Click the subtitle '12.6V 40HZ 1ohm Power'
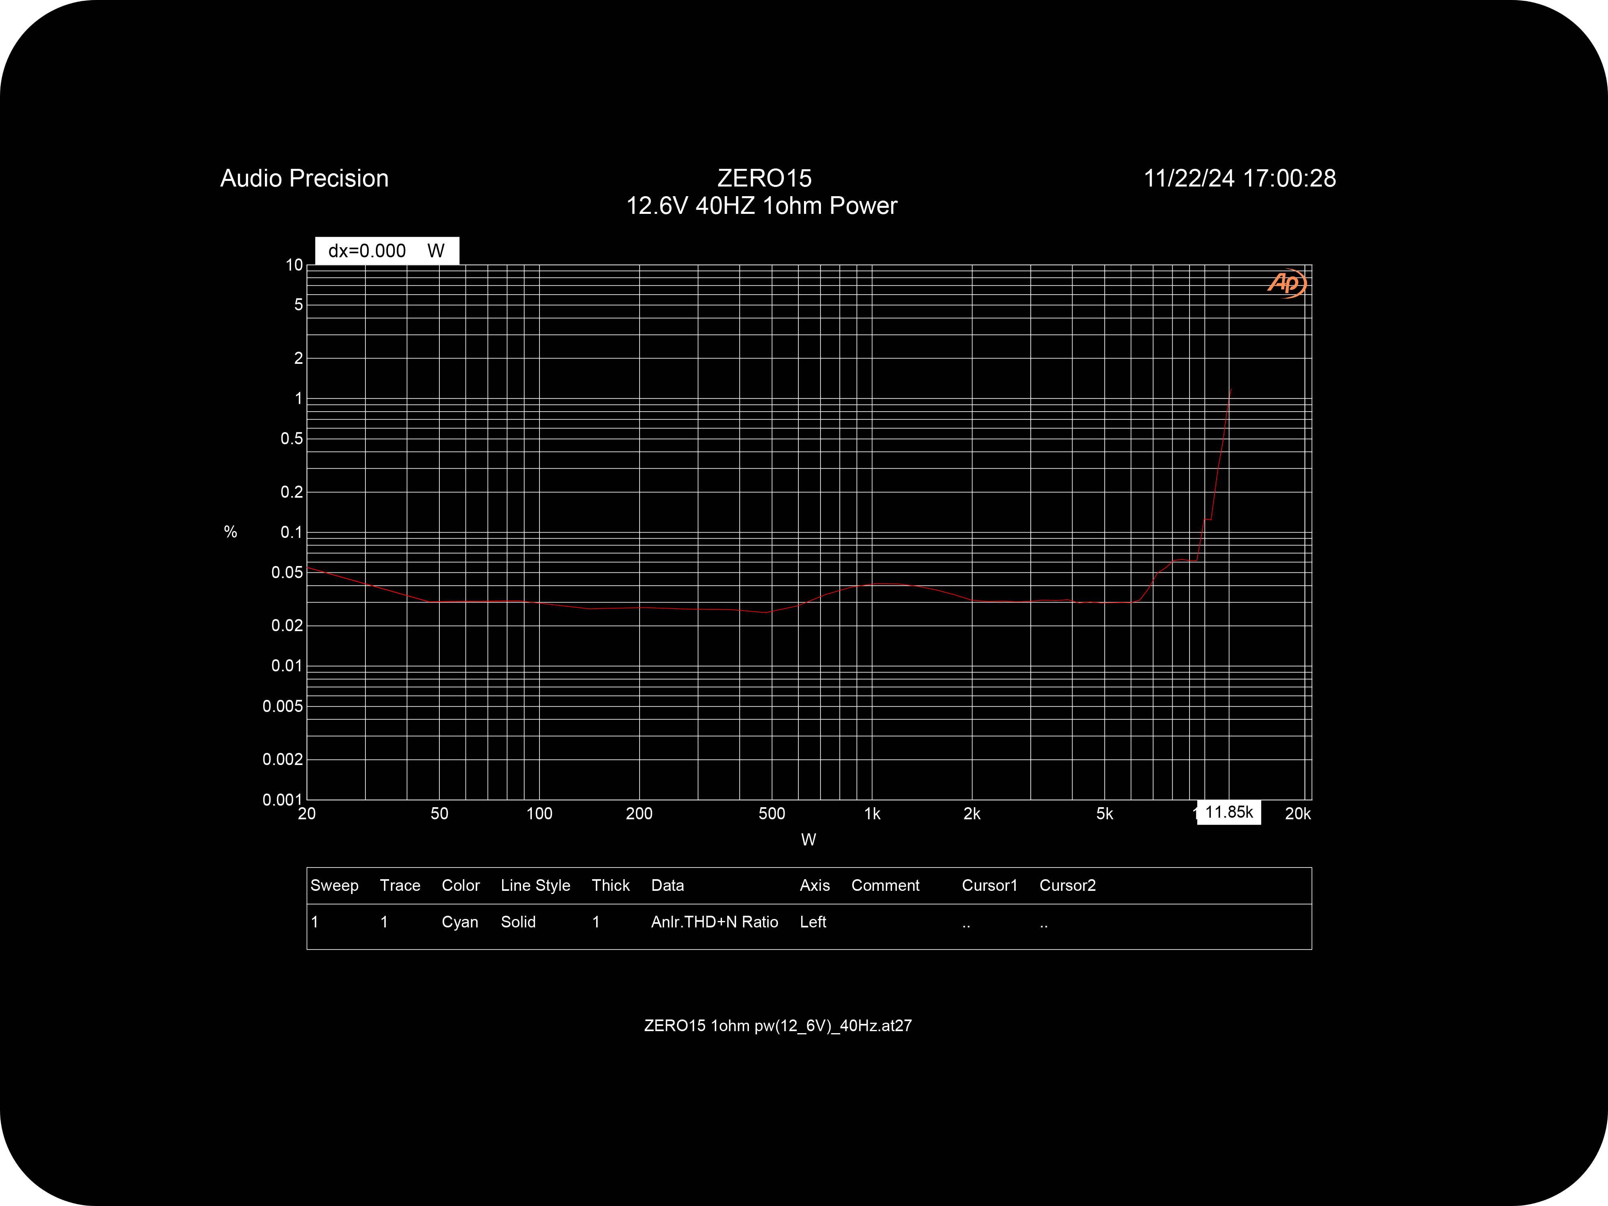The width and height of the screenshot is (1608, 1206). (762, 206)
